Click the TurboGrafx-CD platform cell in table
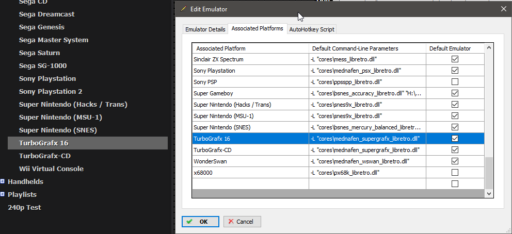Viewport: 512px width, 234px height. (250, 150)
